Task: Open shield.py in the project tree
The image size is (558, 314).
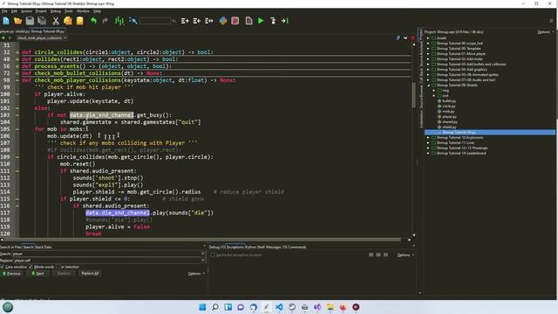Action: 449,127
